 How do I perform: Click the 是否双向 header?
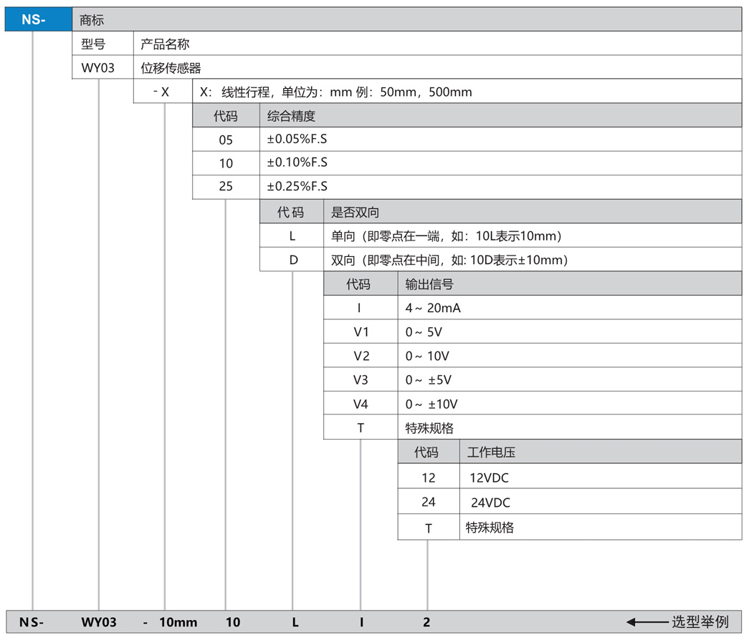pyautogui.click(x=355, y=213)
